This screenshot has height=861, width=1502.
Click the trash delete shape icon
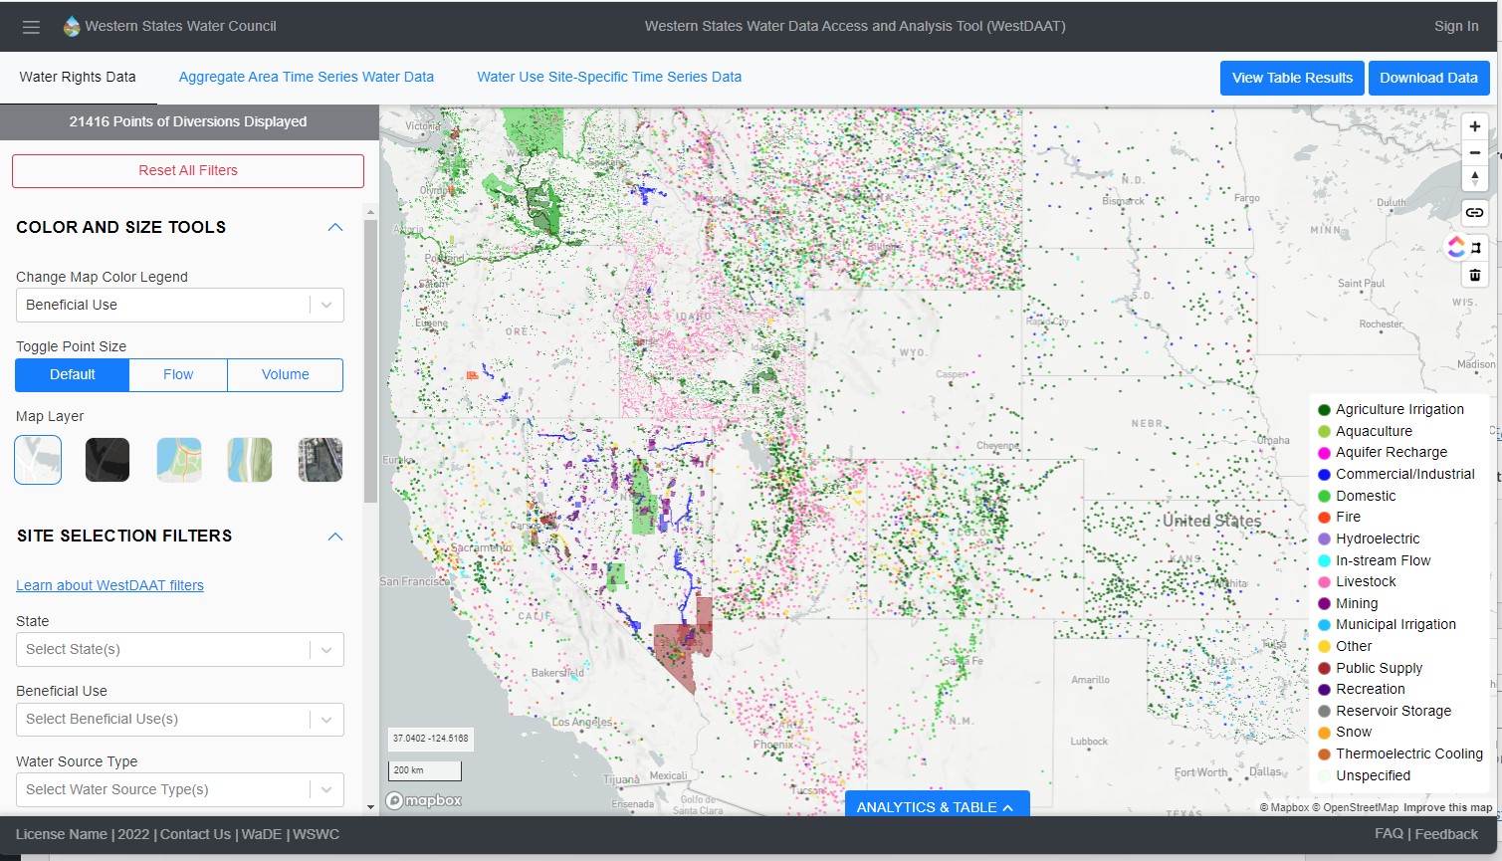pos(1474,275)
